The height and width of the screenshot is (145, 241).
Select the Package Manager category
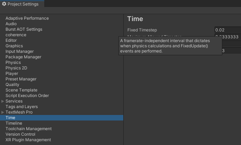click(23, 57)
